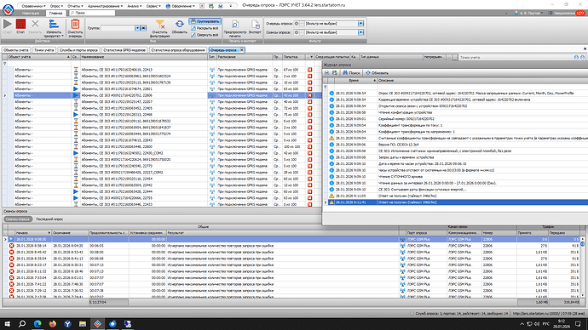Viewport: 588px width, 330px height.
Task: Select queue row ending 22498
Action: (x=163, y=115)
